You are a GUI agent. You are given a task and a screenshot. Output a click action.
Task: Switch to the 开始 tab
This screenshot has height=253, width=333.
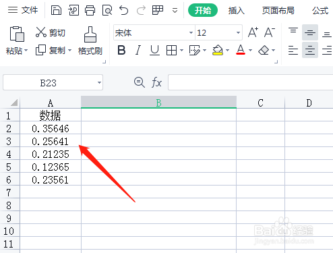click(x=203, y=10)
